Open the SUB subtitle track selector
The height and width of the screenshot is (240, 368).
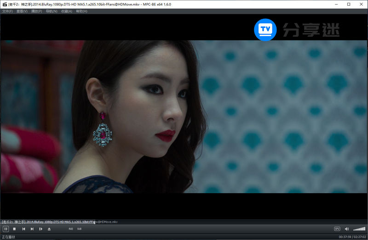click(x=79, y=229)
